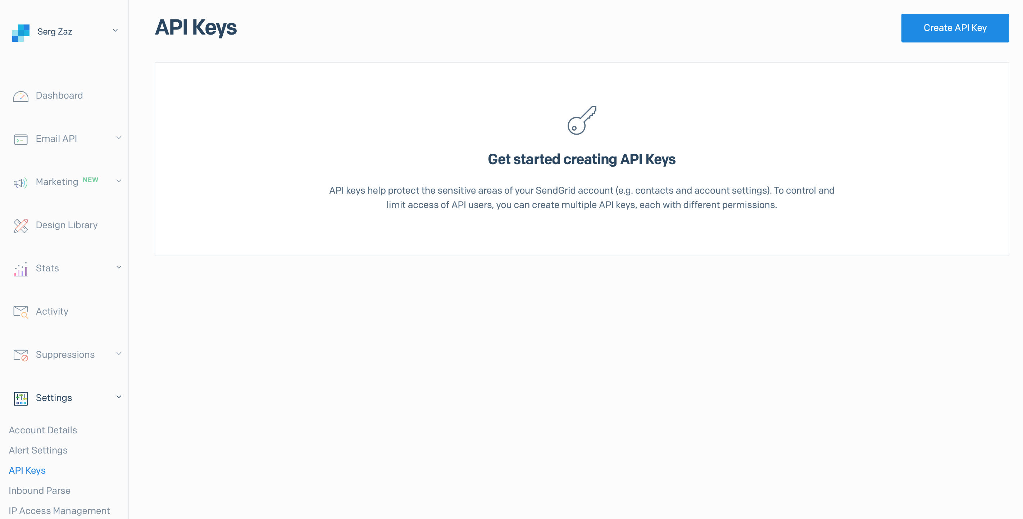Select API Keys menu item

(x=27, y=470)
